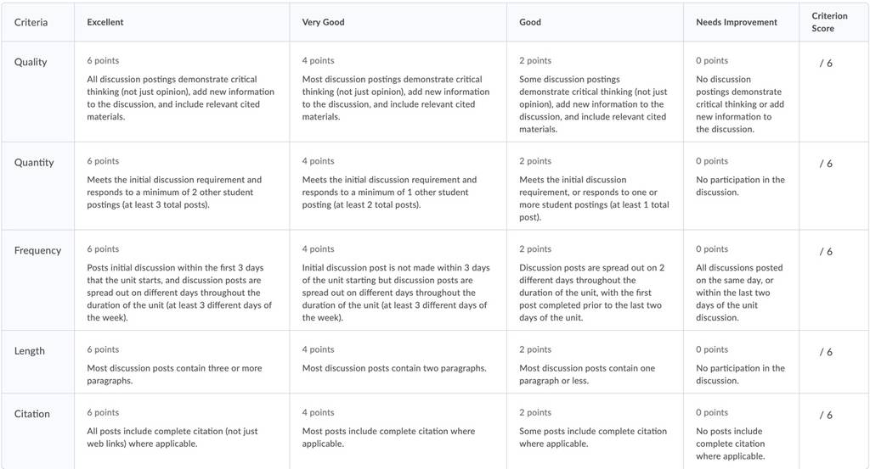870x469 pixels.
Task: Click the Frequency criterion score cell
Action: click(833, 281)
